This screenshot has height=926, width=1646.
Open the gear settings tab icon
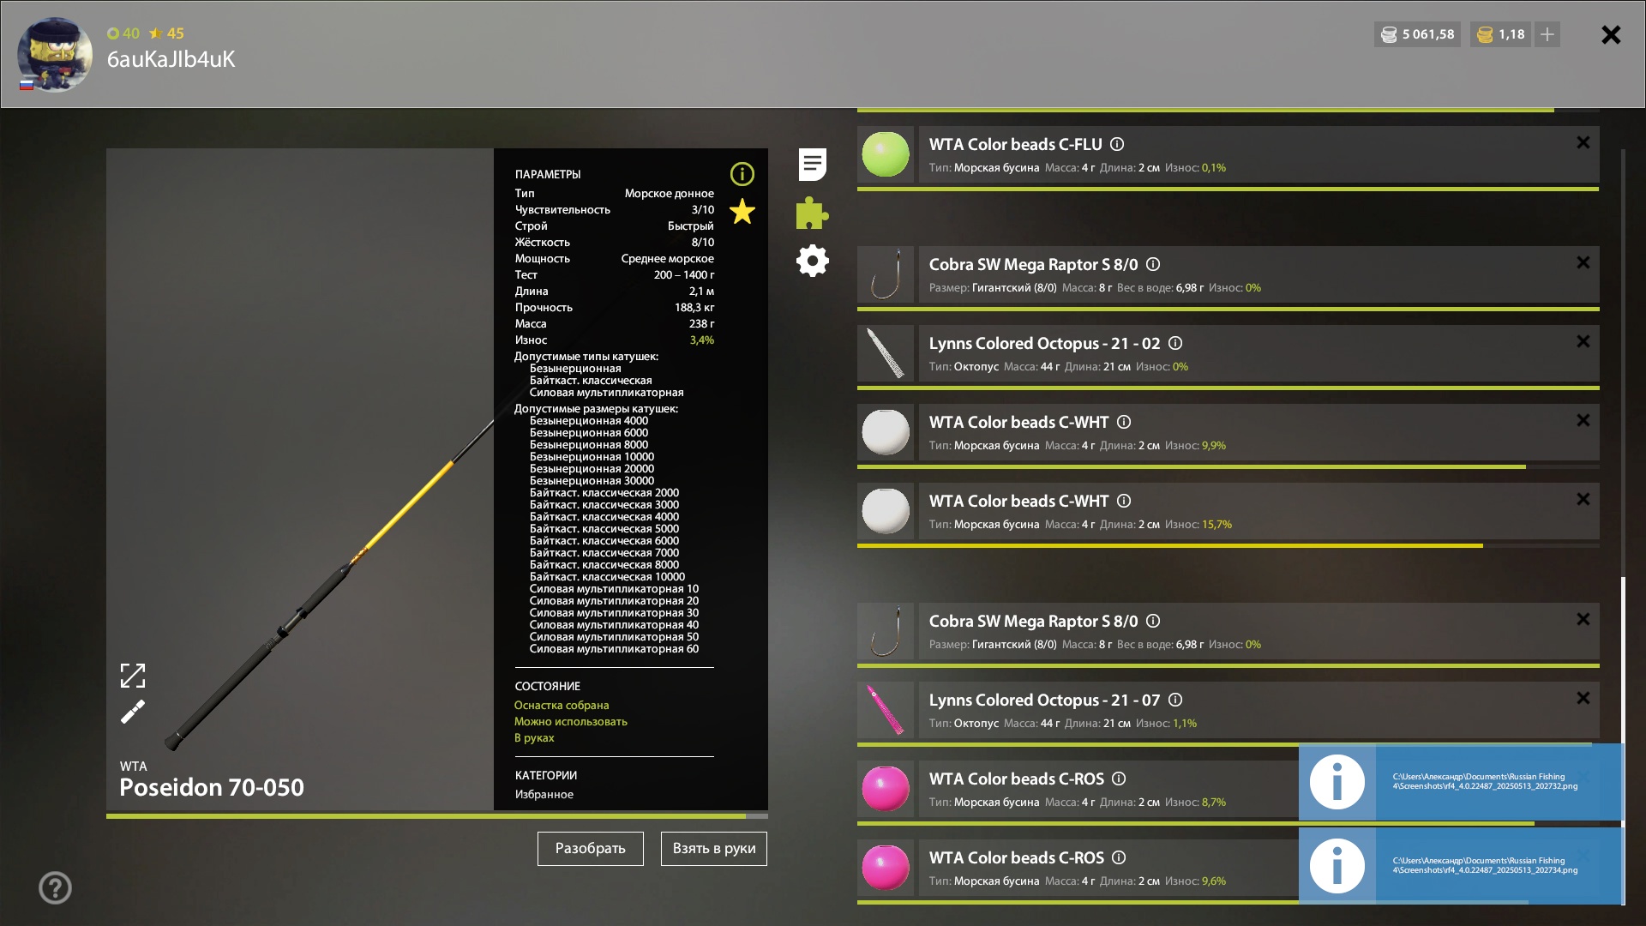tap(812, 261)
